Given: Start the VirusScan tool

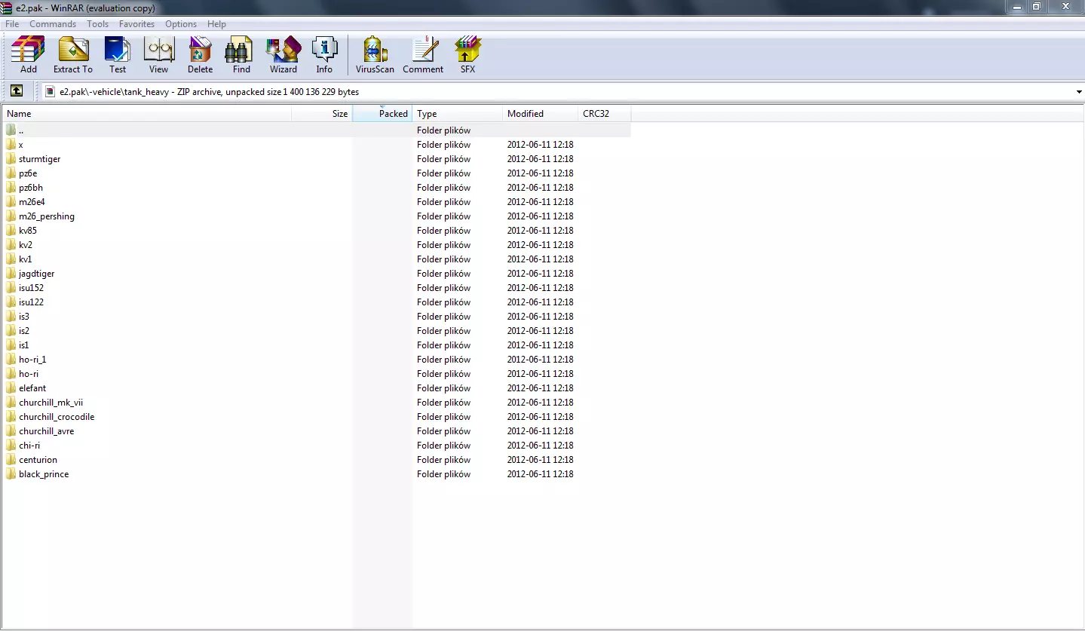Looking at the screenshot, I should tap(375, 55).
